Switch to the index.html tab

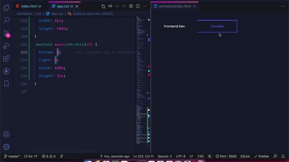[x=28, y=6]
